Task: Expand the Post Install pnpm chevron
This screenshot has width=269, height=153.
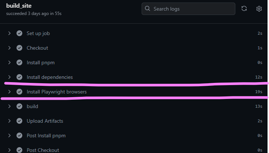Action: [x=10, y=135]
